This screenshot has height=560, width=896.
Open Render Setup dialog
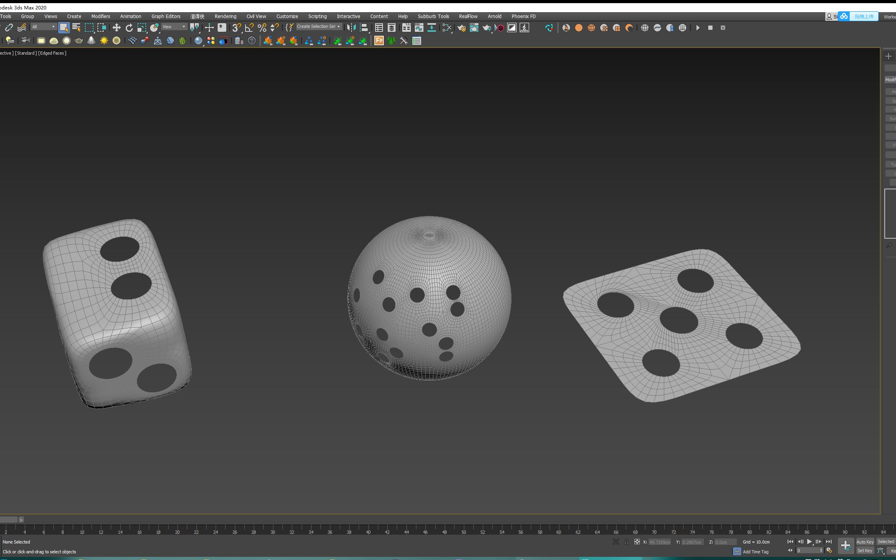click(x=462, y=27)
